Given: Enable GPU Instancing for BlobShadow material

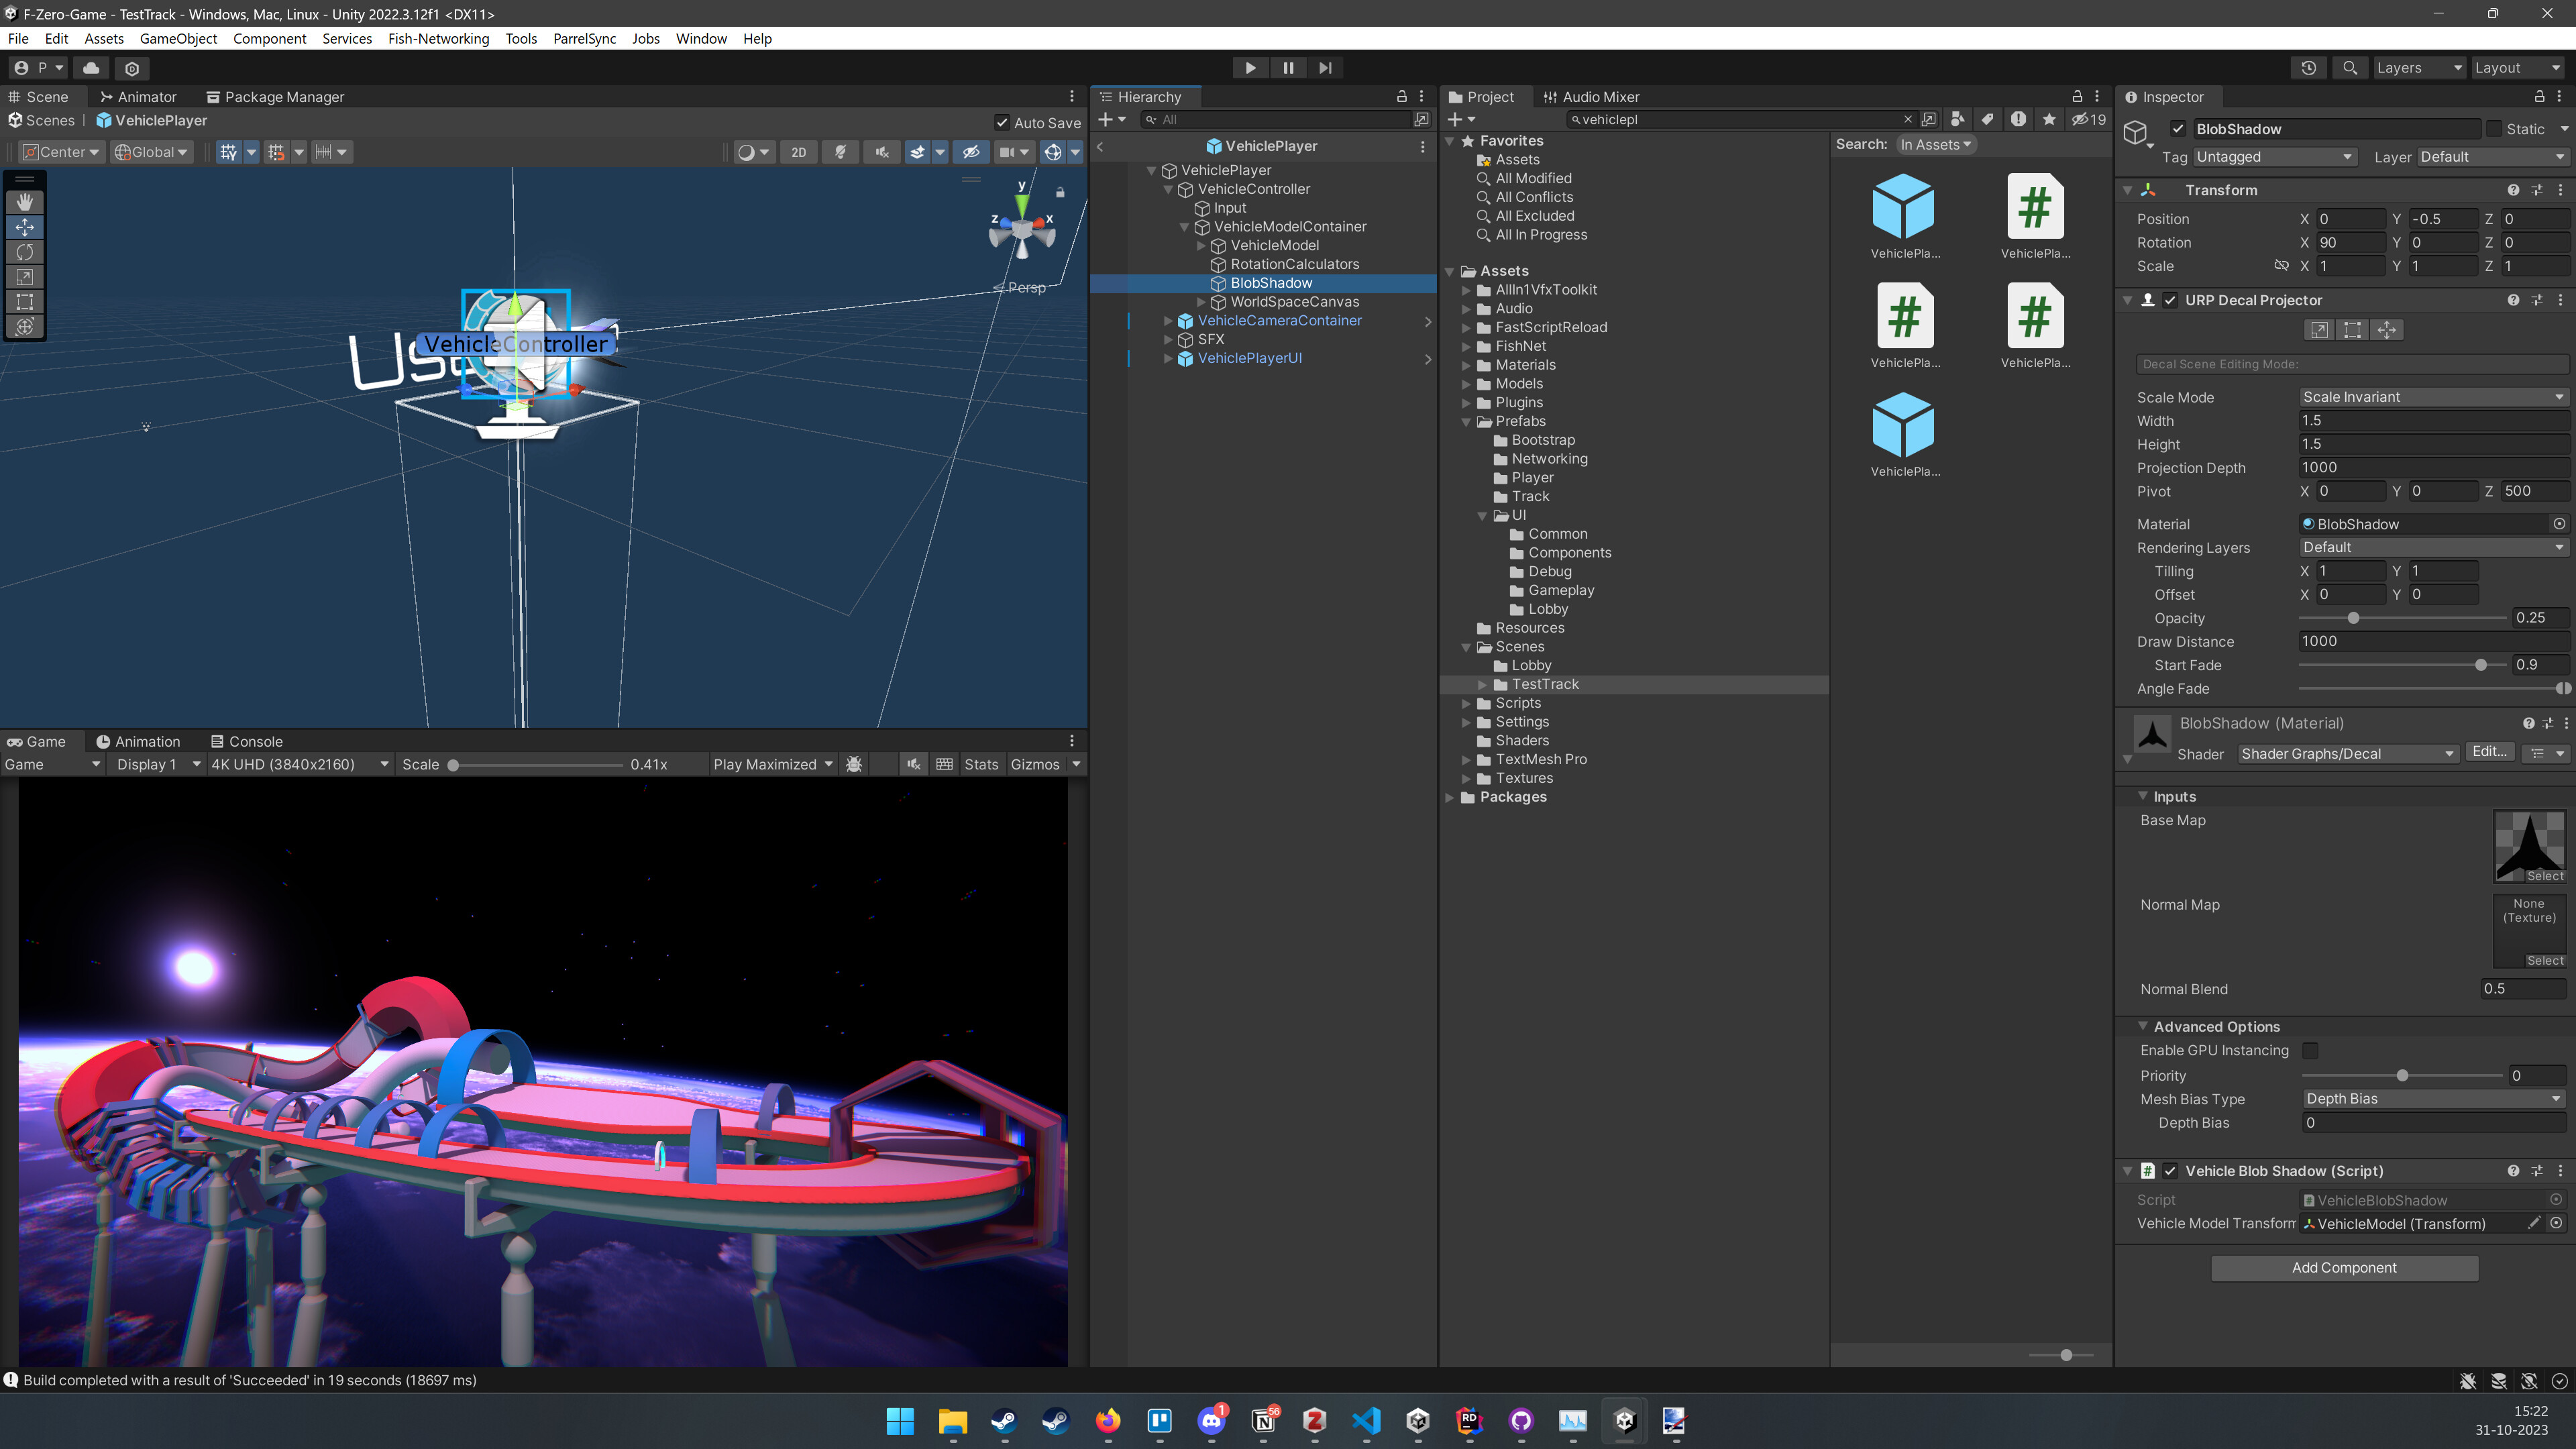Looking at the screenshot, I should pyautogui.click(x=2310, y=1050).
